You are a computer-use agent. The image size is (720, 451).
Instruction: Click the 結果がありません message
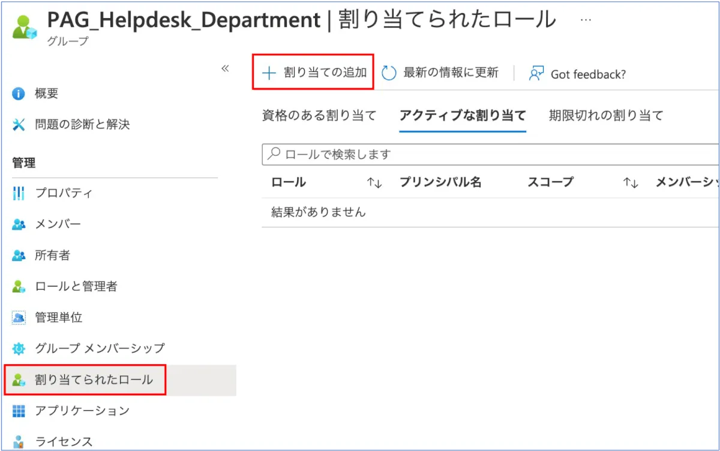319,212
